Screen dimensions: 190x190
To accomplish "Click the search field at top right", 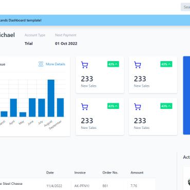I will 185,7.
